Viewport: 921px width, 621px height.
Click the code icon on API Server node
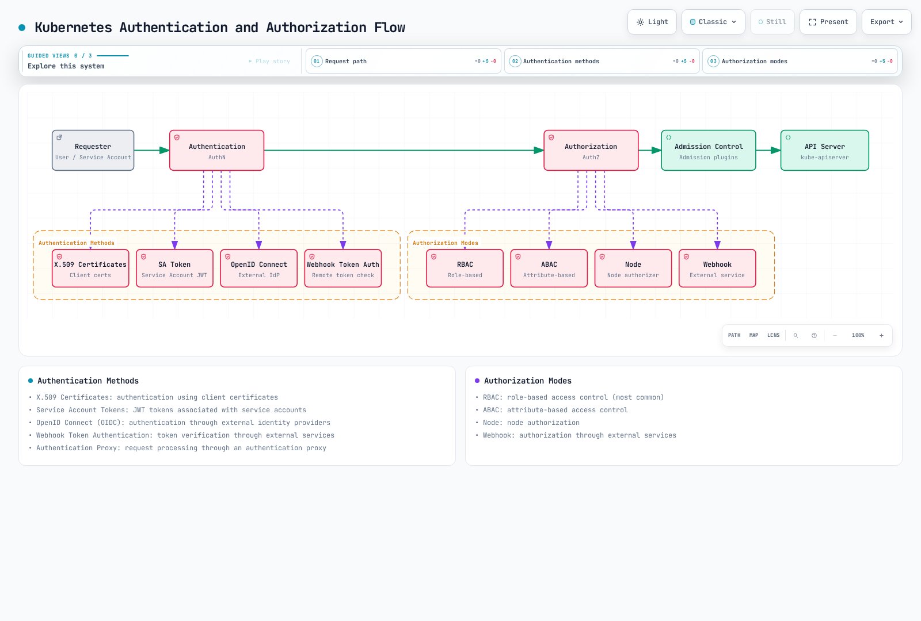click(788, 137)
